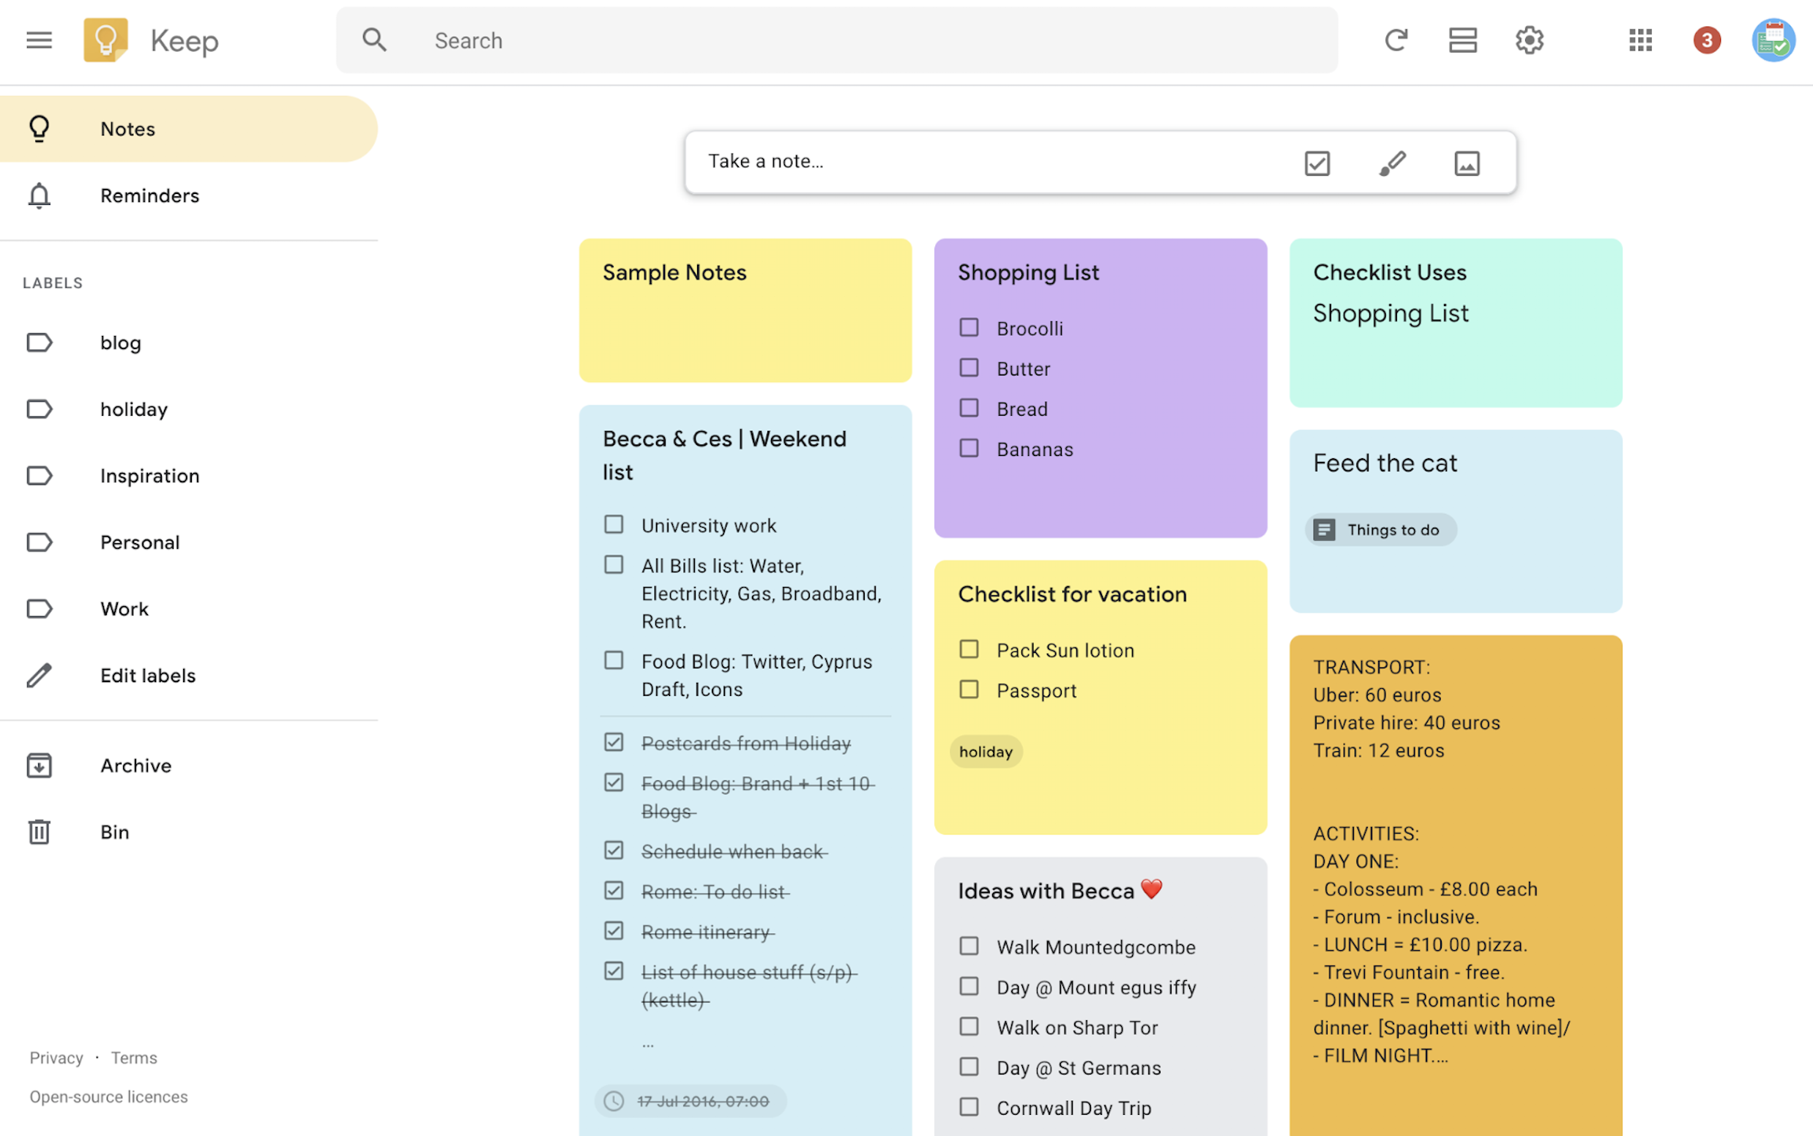The width and height of the screenshot is (1813, 1136).
Task: Click the refresh icon in top bar
Action: [x=1396, y=40]
